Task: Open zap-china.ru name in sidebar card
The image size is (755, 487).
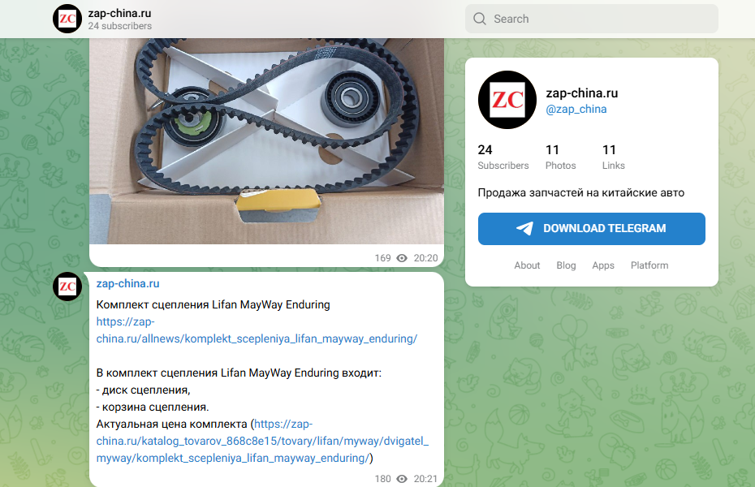Action: tap(581, 93)
